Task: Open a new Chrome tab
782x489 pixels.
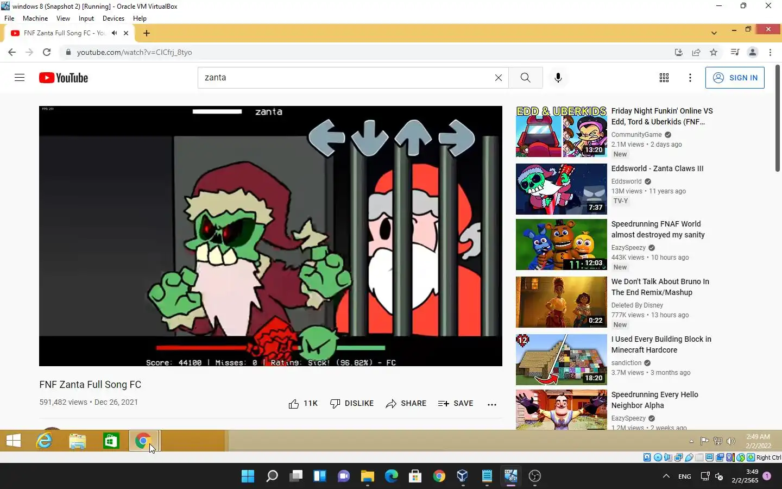Action: pos(147,33)
